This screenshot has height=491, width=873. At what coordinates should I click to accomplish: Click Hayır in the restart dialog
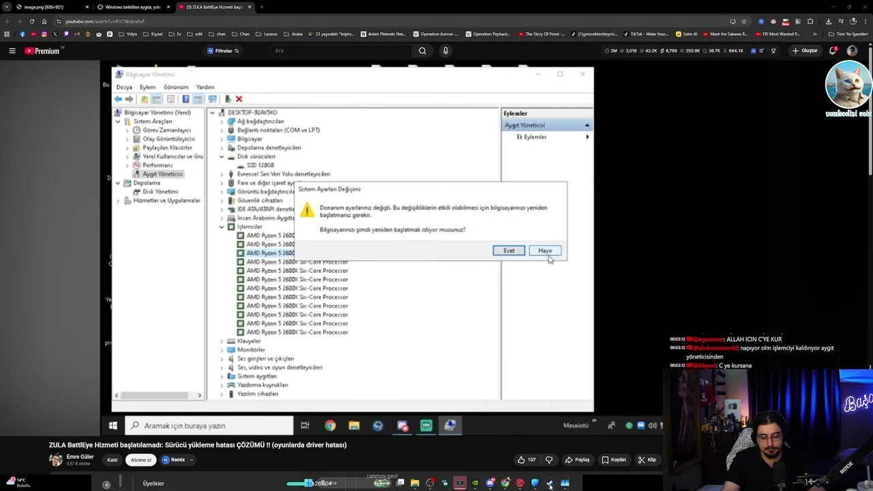545,251
